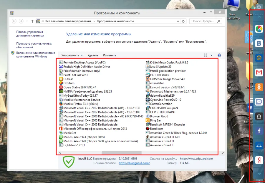The image size is (265, 183).
Task: Click the Microsoft Office 2013 icon
Action: coord(61,129)
